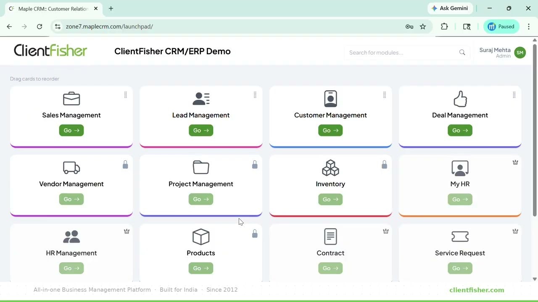Click Go button under Contract

click(x=330, y=268)
